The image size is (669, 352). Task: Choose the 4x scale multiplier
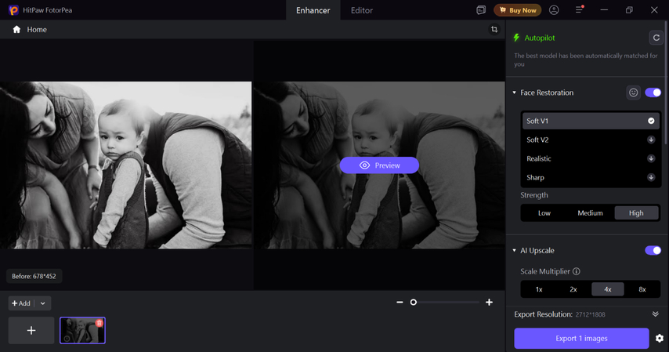tap(608, 289)
